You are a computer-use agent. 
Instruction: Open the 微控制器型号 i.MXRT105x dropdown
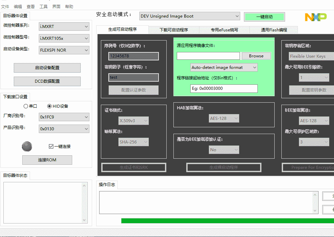[x=64, y=38]
